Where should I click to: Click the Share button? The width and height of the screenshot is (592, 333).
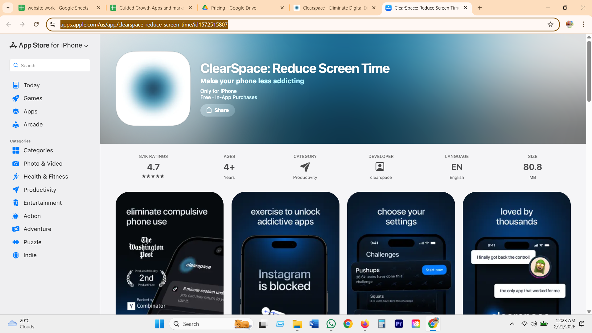(x=217, y=110)
